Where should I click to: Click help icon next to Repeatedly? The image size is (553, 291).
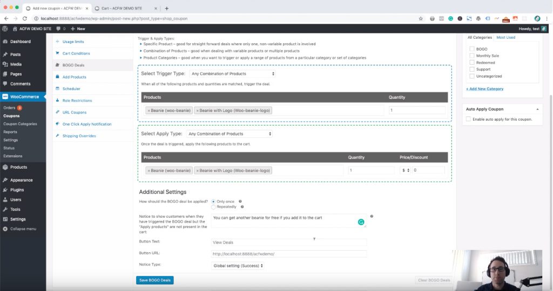pyautogui.click(x=242, y=206)
